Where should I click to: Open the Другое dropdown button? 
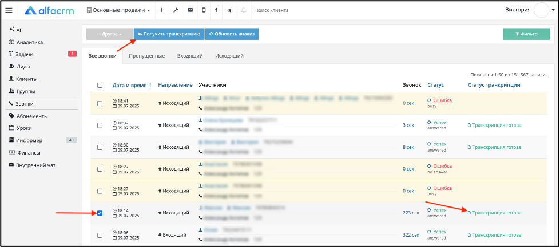(x=109, y=34)
